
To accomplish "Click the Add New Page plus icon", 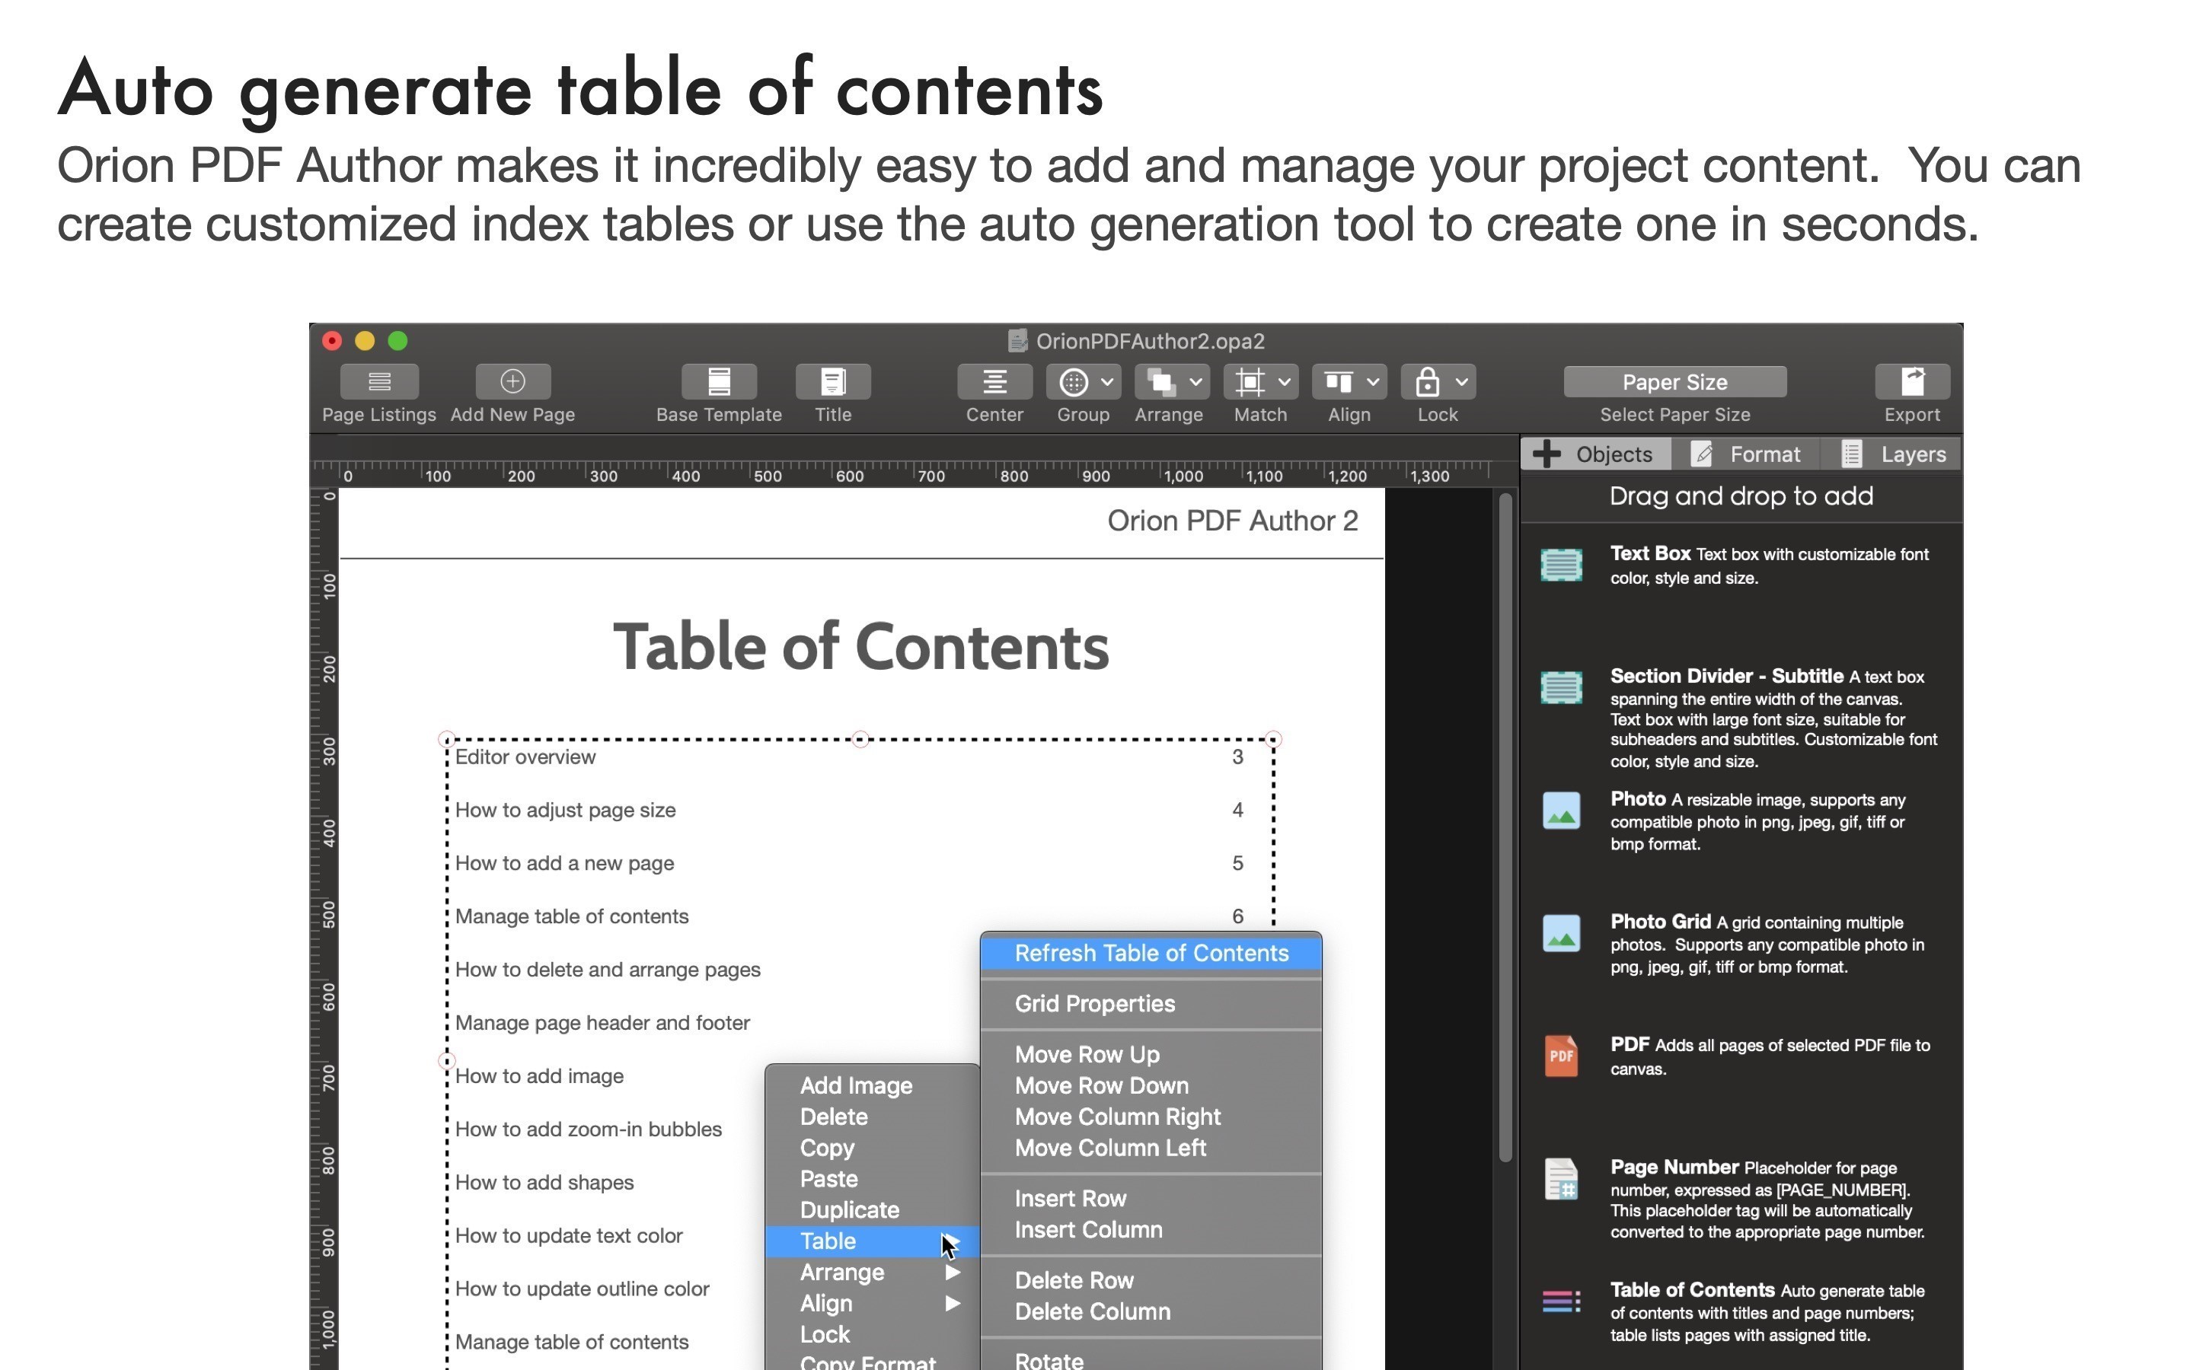I will click(512, 381).
